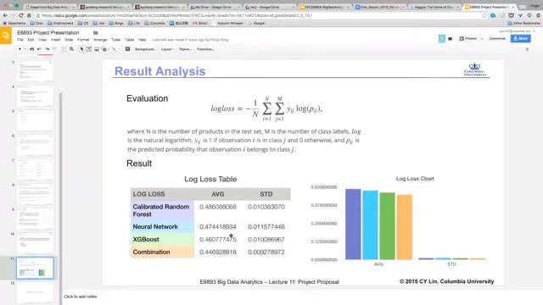Viewport: 543px width, 305px height.
Task: Open the line tool dropdown arrow
Action: point(119,49)
